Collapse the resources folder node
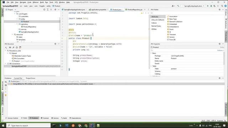The image size is (228, 128). (x=12, y=34)
